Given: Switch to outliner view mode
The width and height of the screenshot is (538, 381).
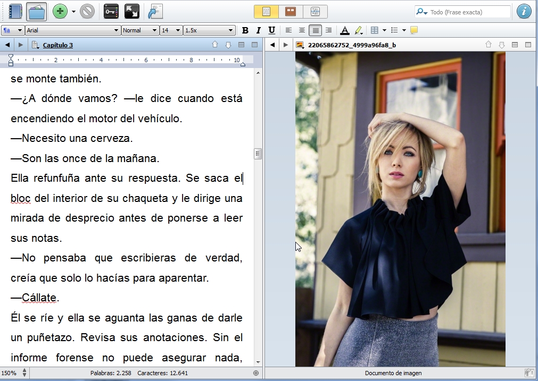Looking at the screenshot, I should 316,11.
